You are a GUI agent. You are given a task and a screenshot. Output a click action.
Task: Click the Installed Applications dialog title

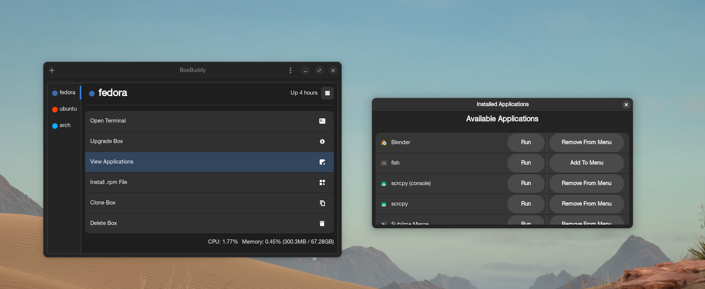502,104
